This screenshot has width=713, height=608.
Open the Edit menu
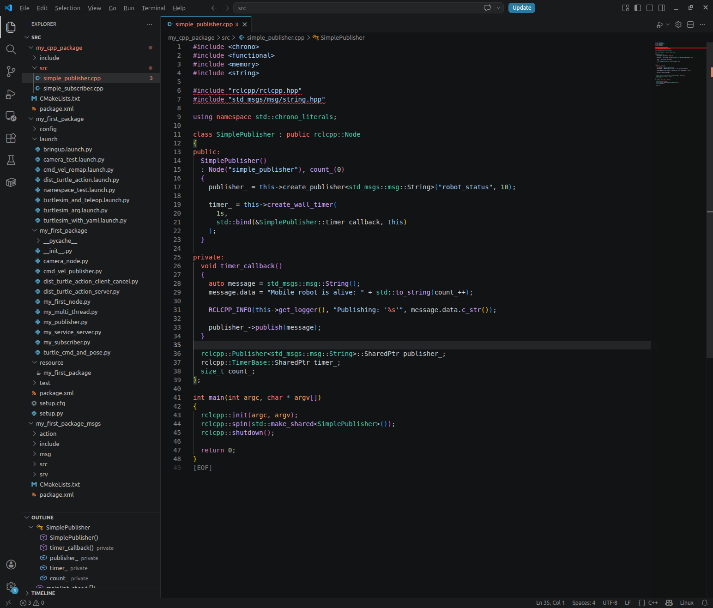tap(42, 8)
